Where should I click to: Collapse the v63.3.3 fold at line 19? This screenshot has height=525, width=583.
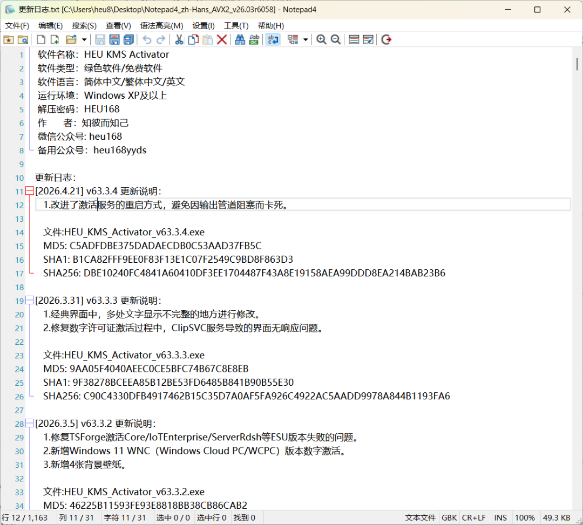coord(30,301)
